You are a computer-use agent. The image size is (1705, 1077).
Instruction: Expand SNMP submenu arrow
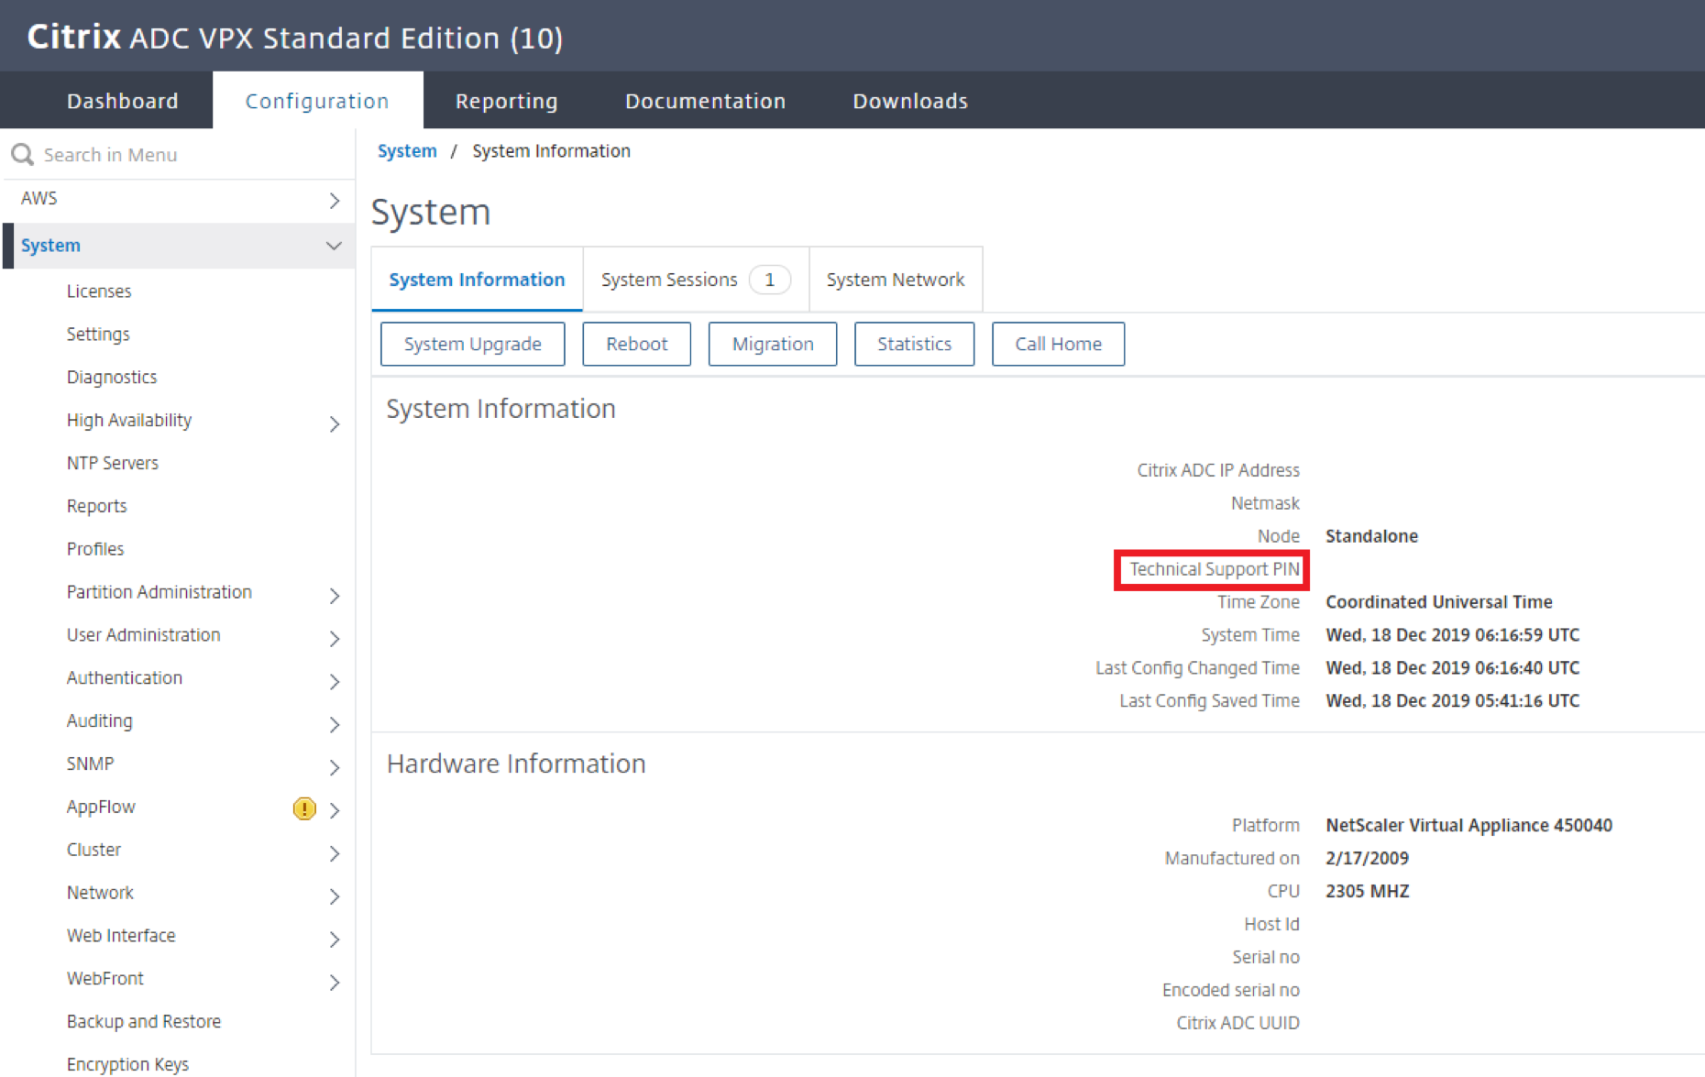335,767
